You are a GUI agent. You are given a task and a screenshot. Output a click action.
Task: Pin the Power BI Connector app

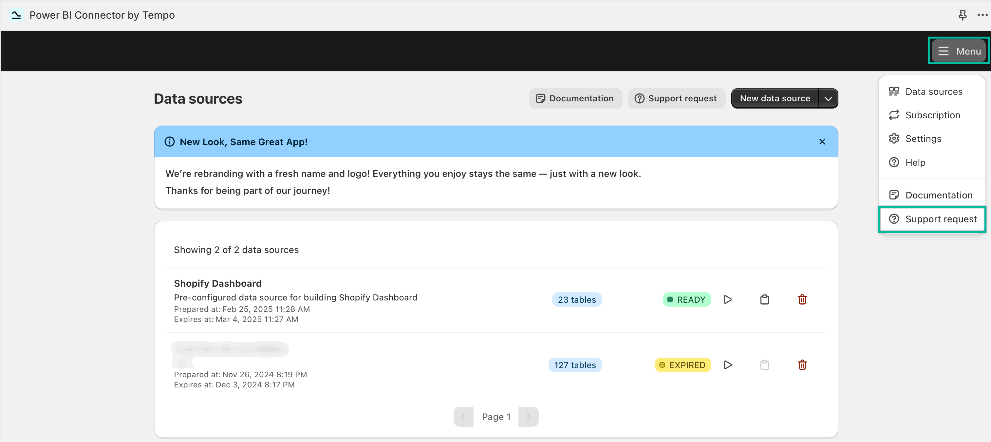point(963,15)
